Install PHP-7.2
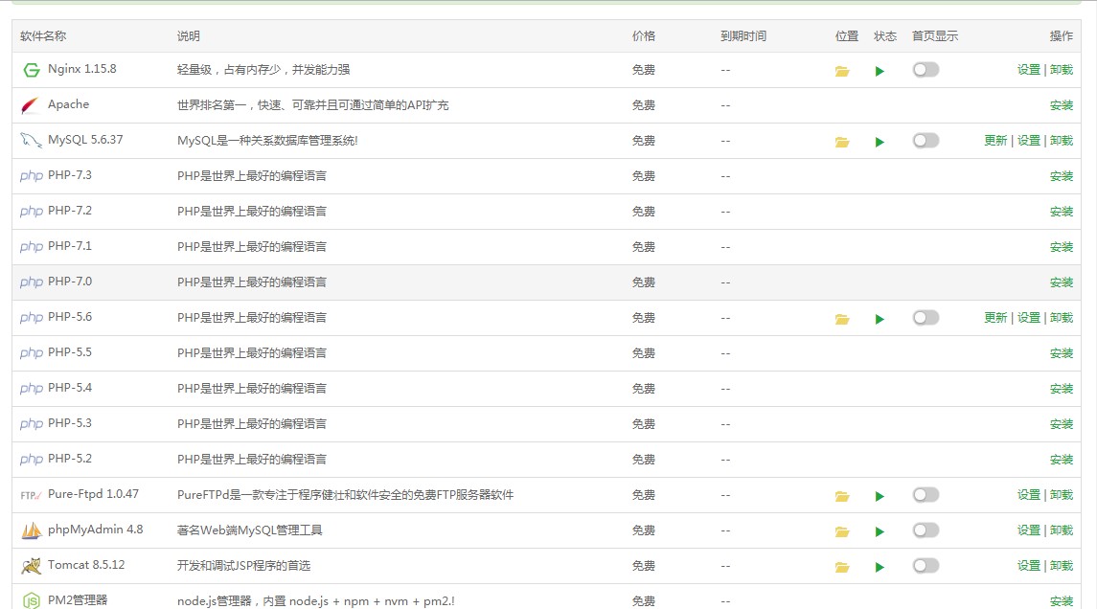The image size is (1097, 609). pyautogui.click(x=1062, y=212)
